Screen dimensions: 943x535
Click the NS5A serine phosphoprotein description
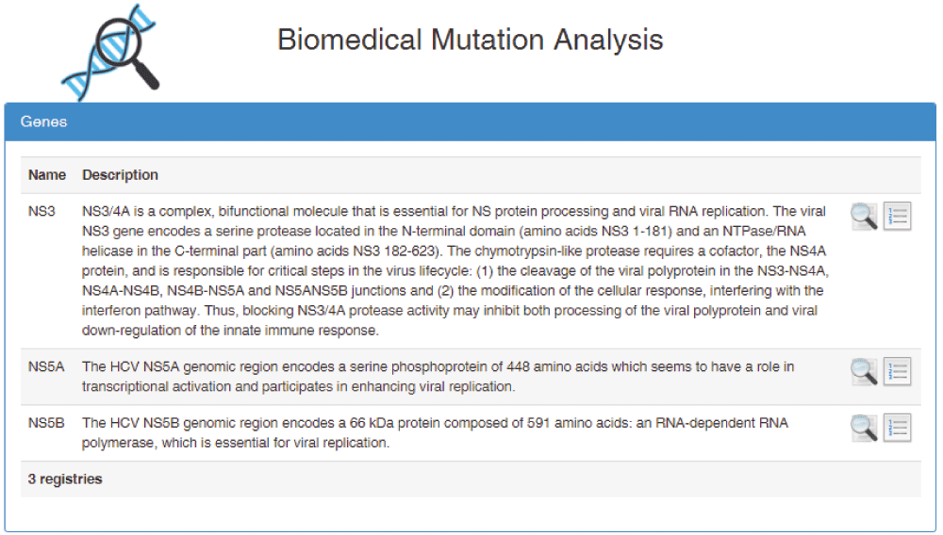[438, 376]
